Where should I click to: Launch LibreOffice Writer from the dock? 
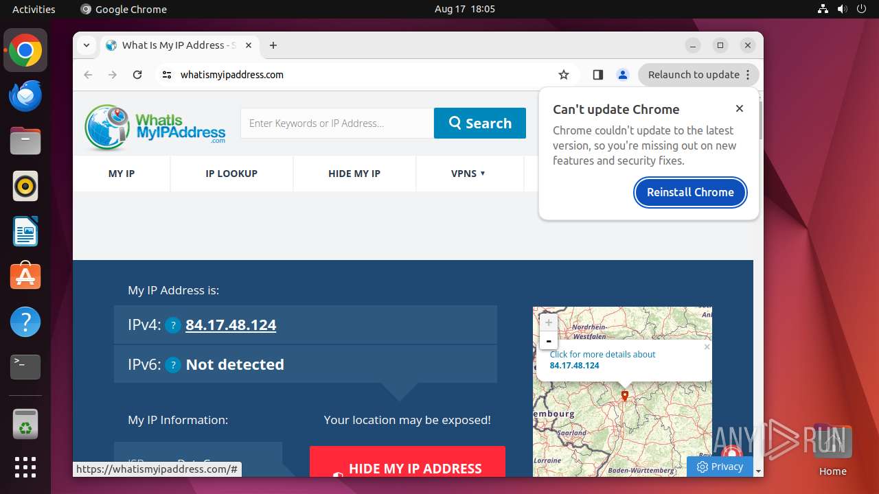click(25, 231)
